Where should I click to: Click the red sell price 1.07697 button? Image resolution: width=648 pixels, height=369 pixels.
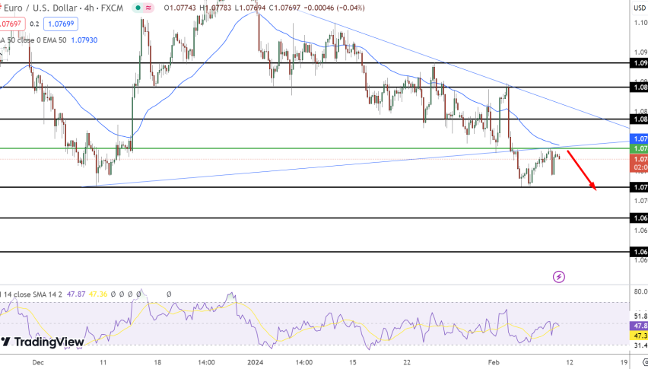[x=12, y=24]
